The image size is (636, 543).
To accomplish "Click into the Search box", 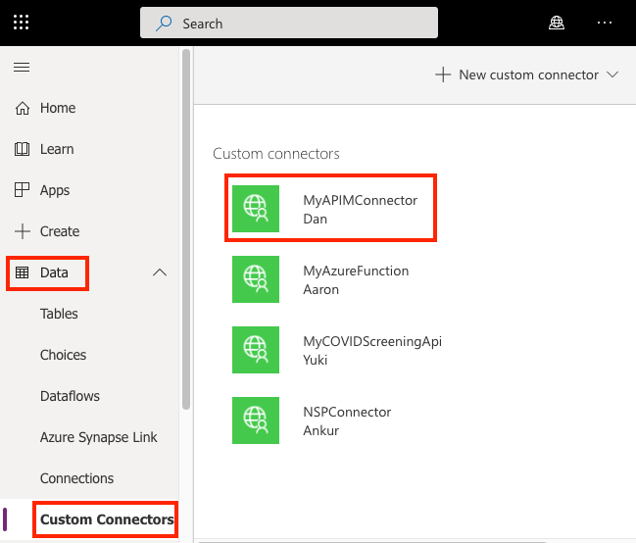I will click(289, 24).
